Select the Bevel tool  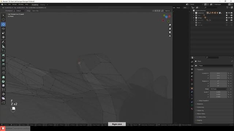(x=3, y=64)
